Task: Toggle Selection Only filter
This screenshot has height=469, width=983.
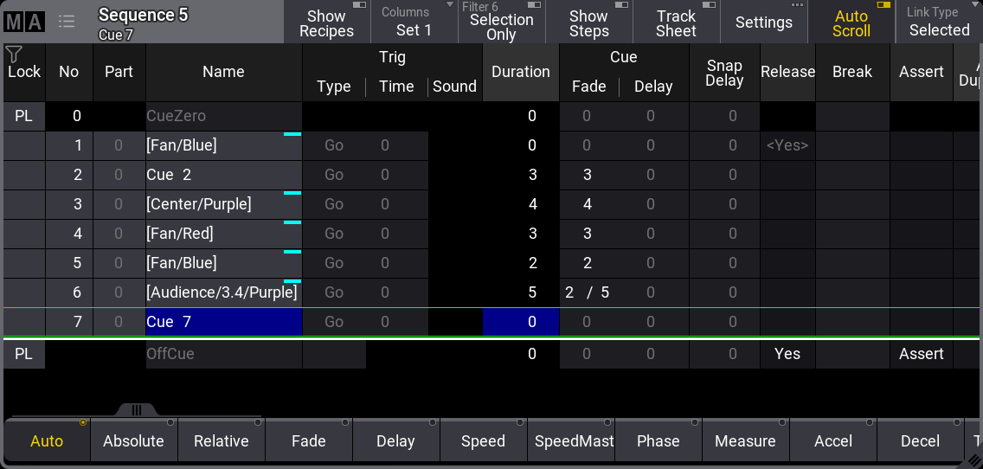Action: click(x=501, y=22)
